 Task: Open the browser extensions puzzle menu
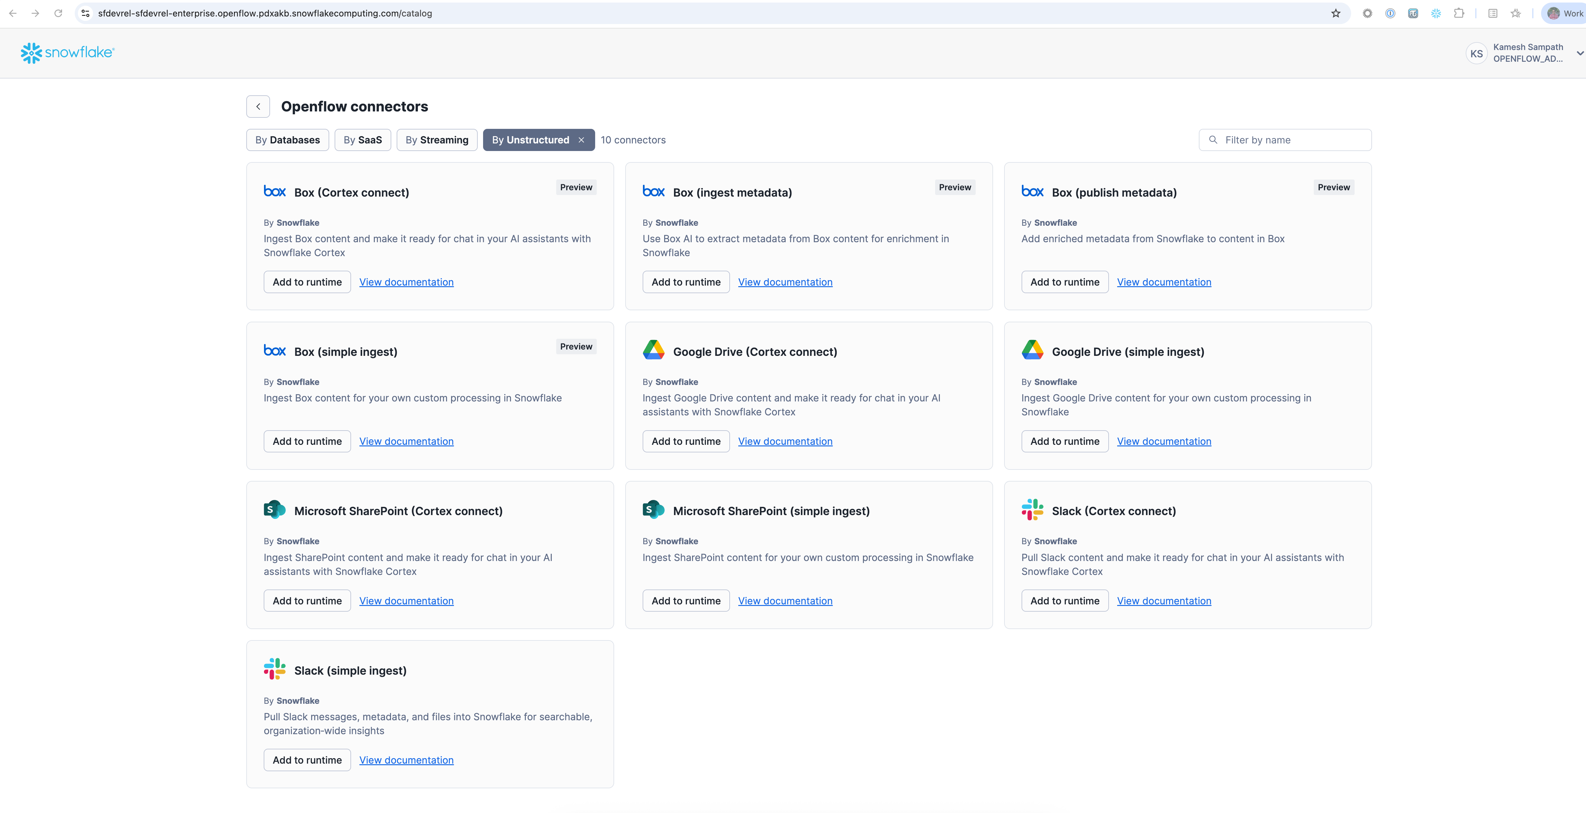[1459, 13]
